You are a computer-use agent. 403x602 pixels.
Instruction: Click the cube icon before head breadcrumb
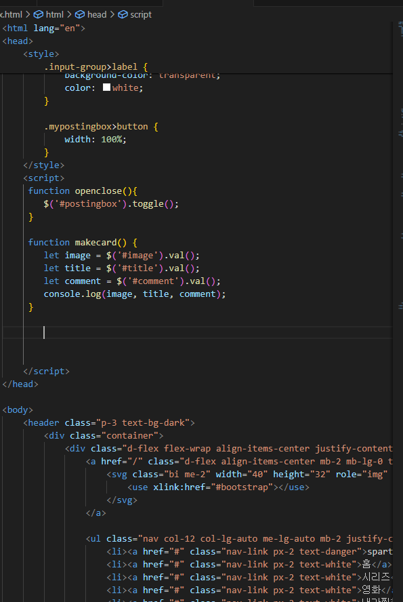(80, 15)
